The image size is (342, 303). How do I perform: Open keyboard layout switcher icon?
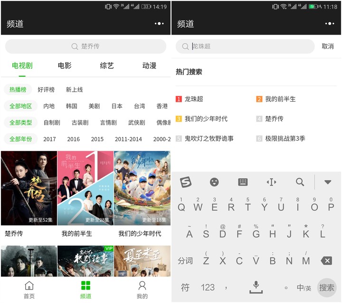243,182
